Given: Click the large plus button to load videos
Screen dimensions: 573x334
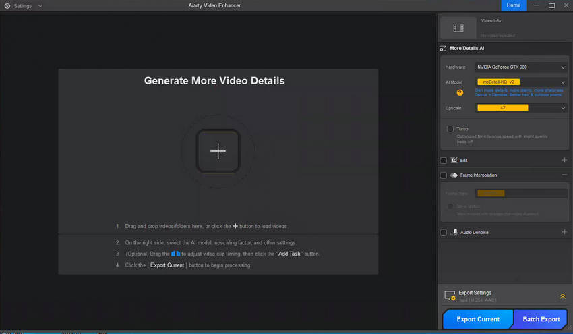Looking at the screenshot, I should (218, 150).
